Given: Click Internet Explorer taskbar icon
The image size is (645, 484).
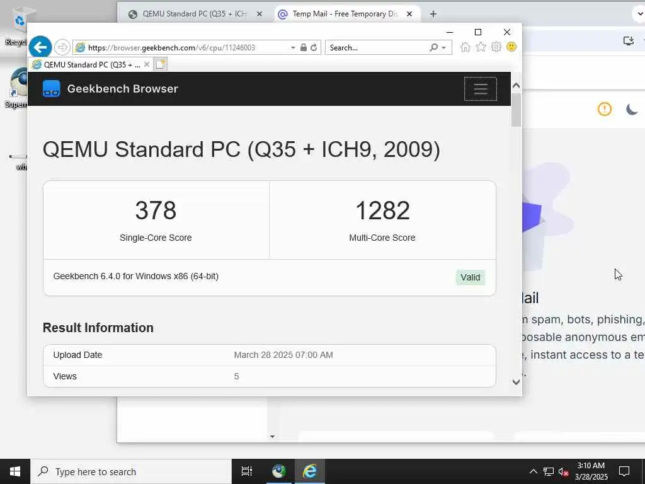Looking at the screenshot, I should click(x=310, y=471).
